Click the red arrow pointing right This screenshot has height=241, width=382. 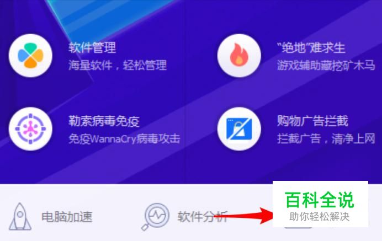[x=245, y=216]
